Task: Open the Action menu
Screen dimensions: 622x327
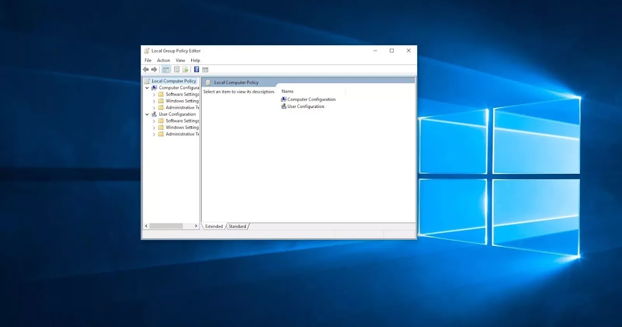Action: [163, 60]
